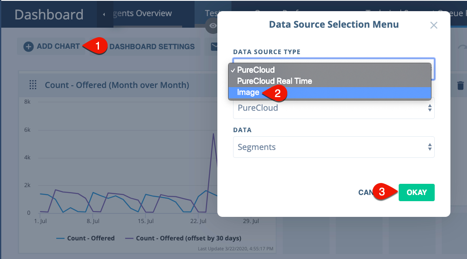
Task: Click the drag grip icon beside the chart title
Action: tap(33, 85)
